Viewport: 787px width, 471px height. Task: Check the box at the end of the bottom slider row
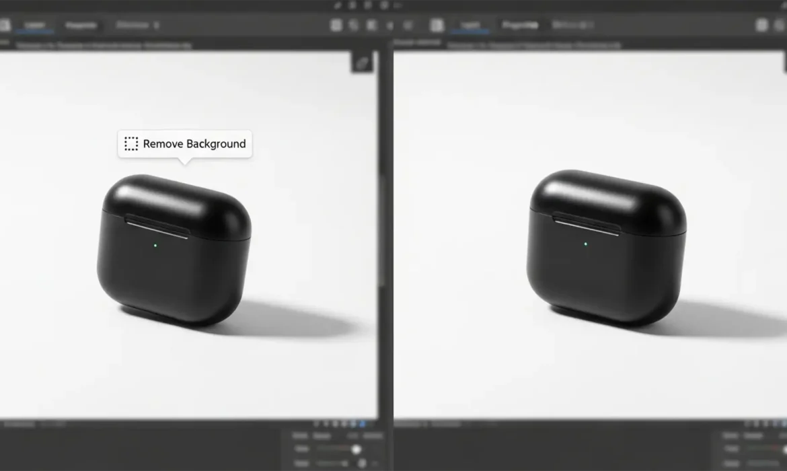click(x=377, y=463)
